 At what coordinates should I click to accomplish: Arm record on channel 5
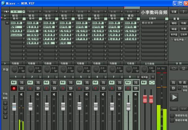(79, 88)
